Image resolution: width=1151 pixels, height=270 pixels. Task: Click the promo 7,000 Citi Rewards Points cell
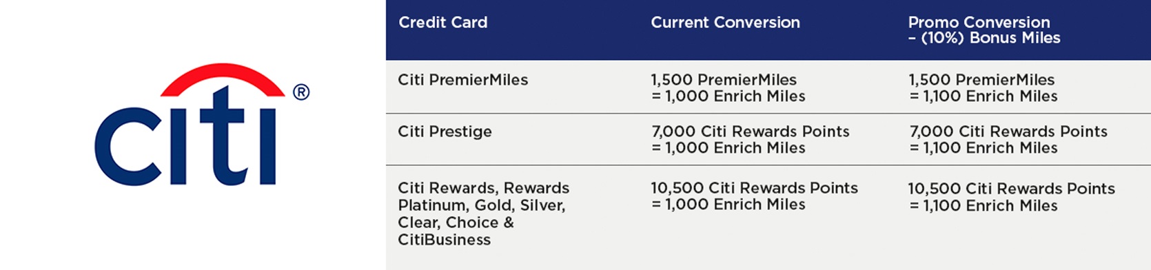tap(1008, 140)
